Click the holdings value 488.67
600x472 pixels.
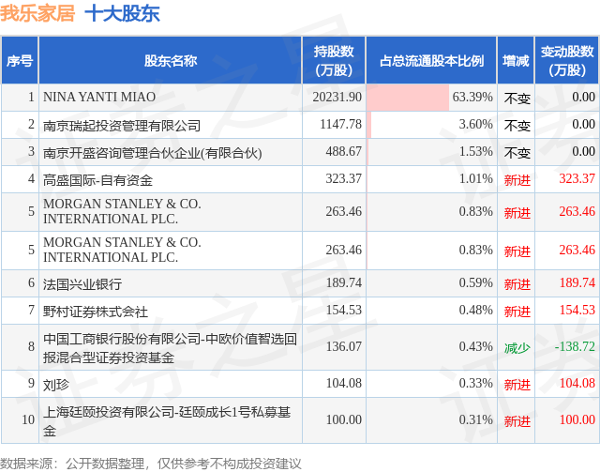(344, 151)
